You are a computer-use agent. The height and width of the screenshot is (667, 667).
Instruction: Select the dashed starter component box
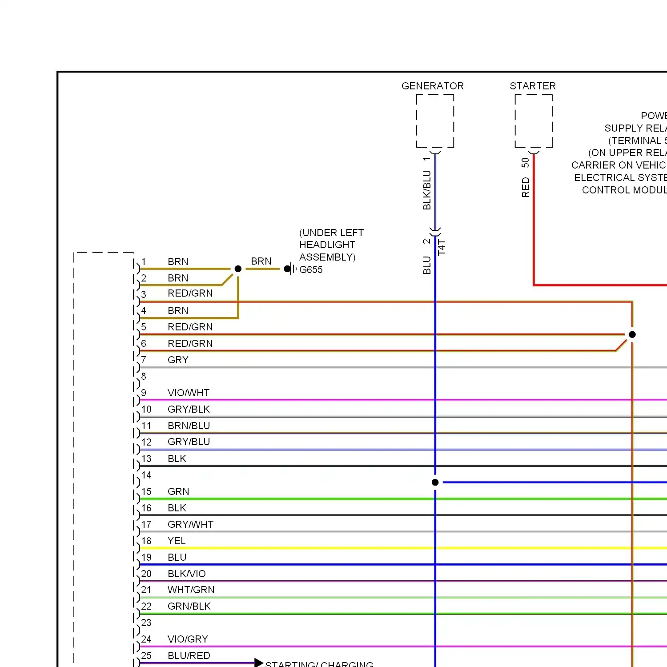click(x=534, y=121)
